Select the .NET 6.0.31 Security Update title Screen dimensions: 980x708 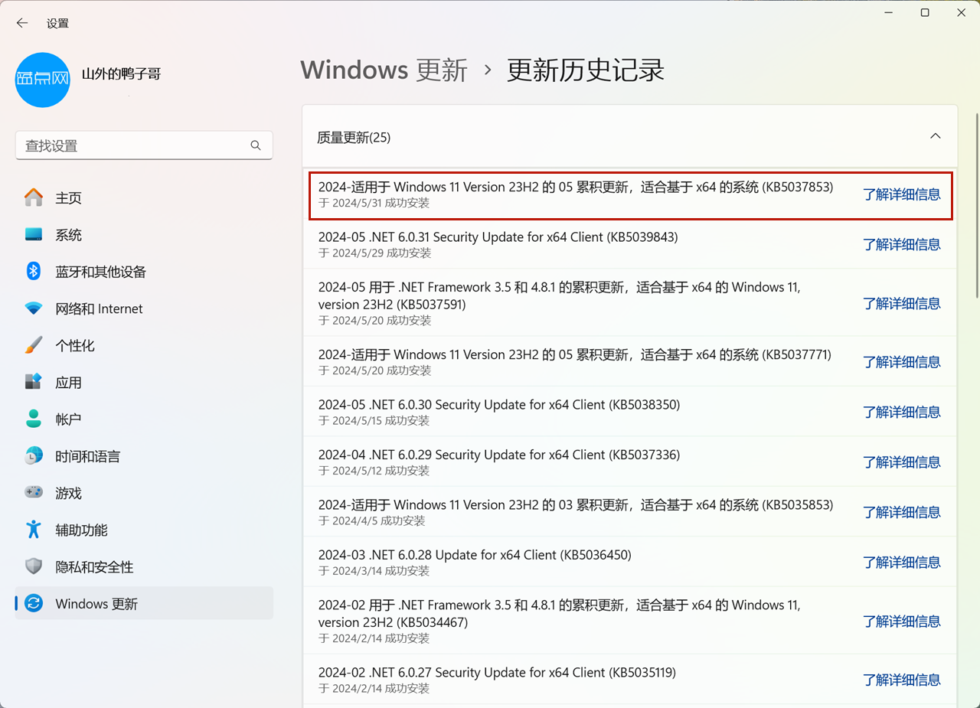(x=498, y=237)
